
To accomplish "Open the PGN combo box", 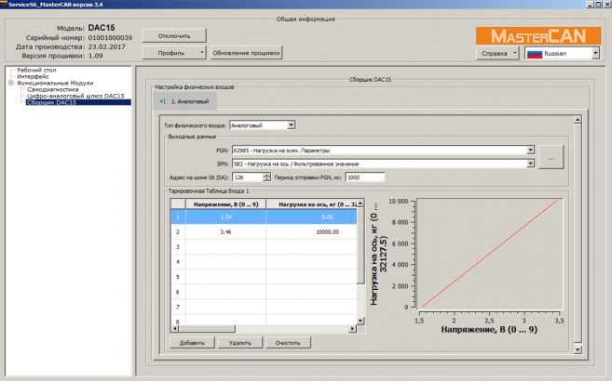I will tap(383, 151).
